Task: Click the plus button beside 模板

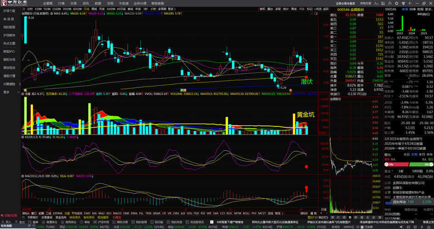Action: click(321, 213)
